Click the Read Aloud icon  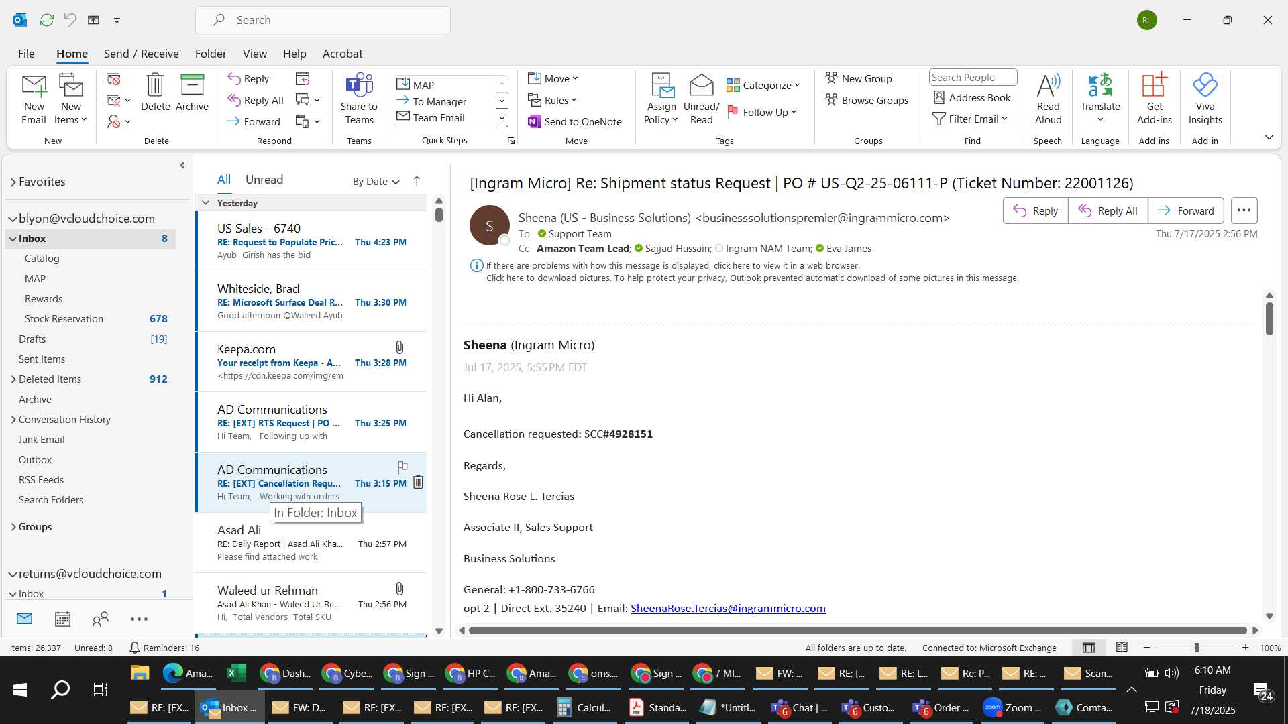tap(1048, 99)
